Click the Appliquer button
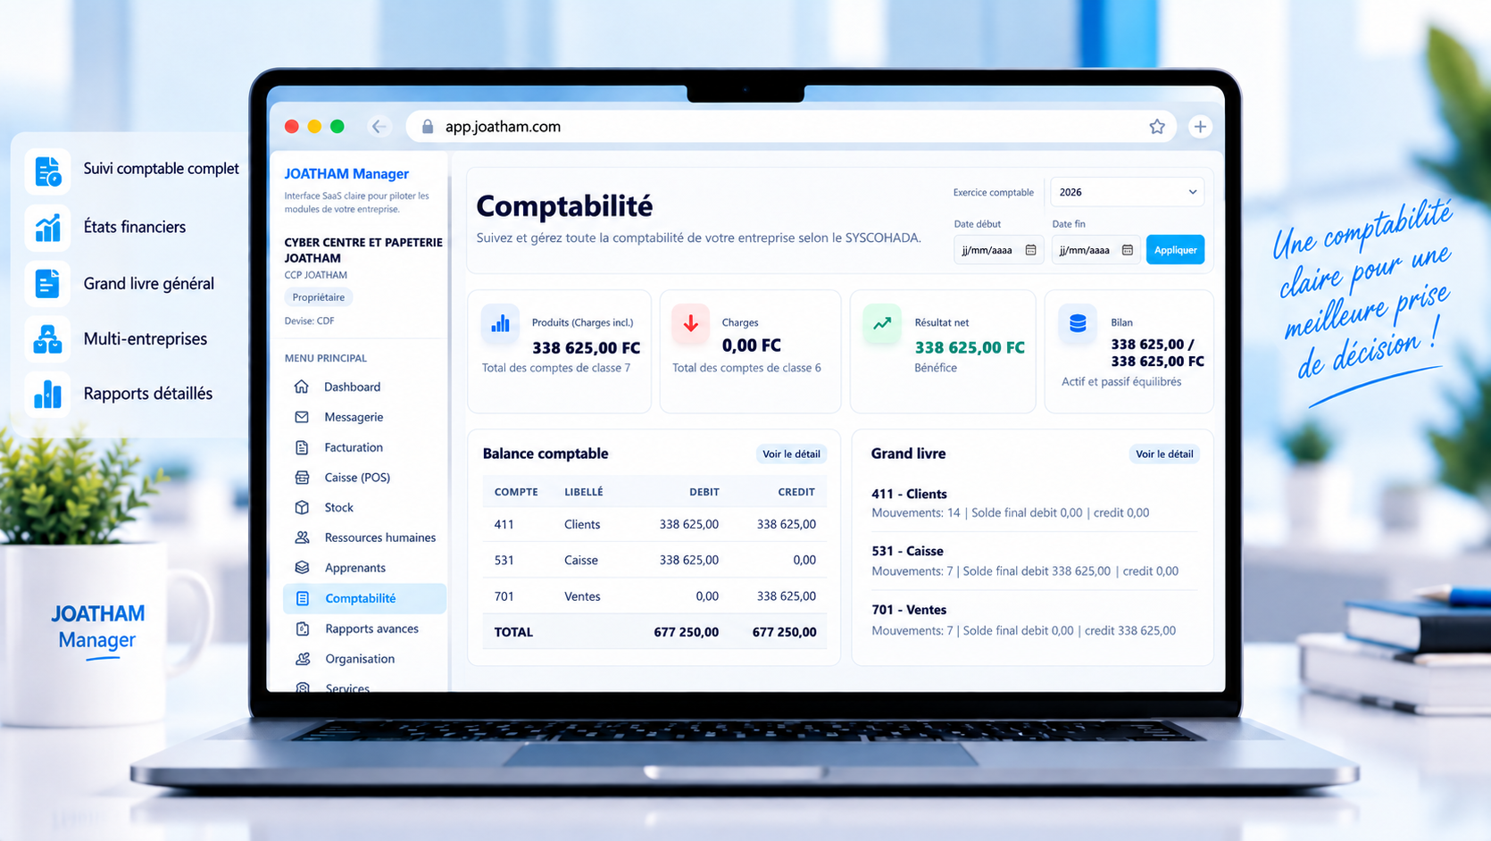The image size is (1491, 841). tap(1175, 250)
